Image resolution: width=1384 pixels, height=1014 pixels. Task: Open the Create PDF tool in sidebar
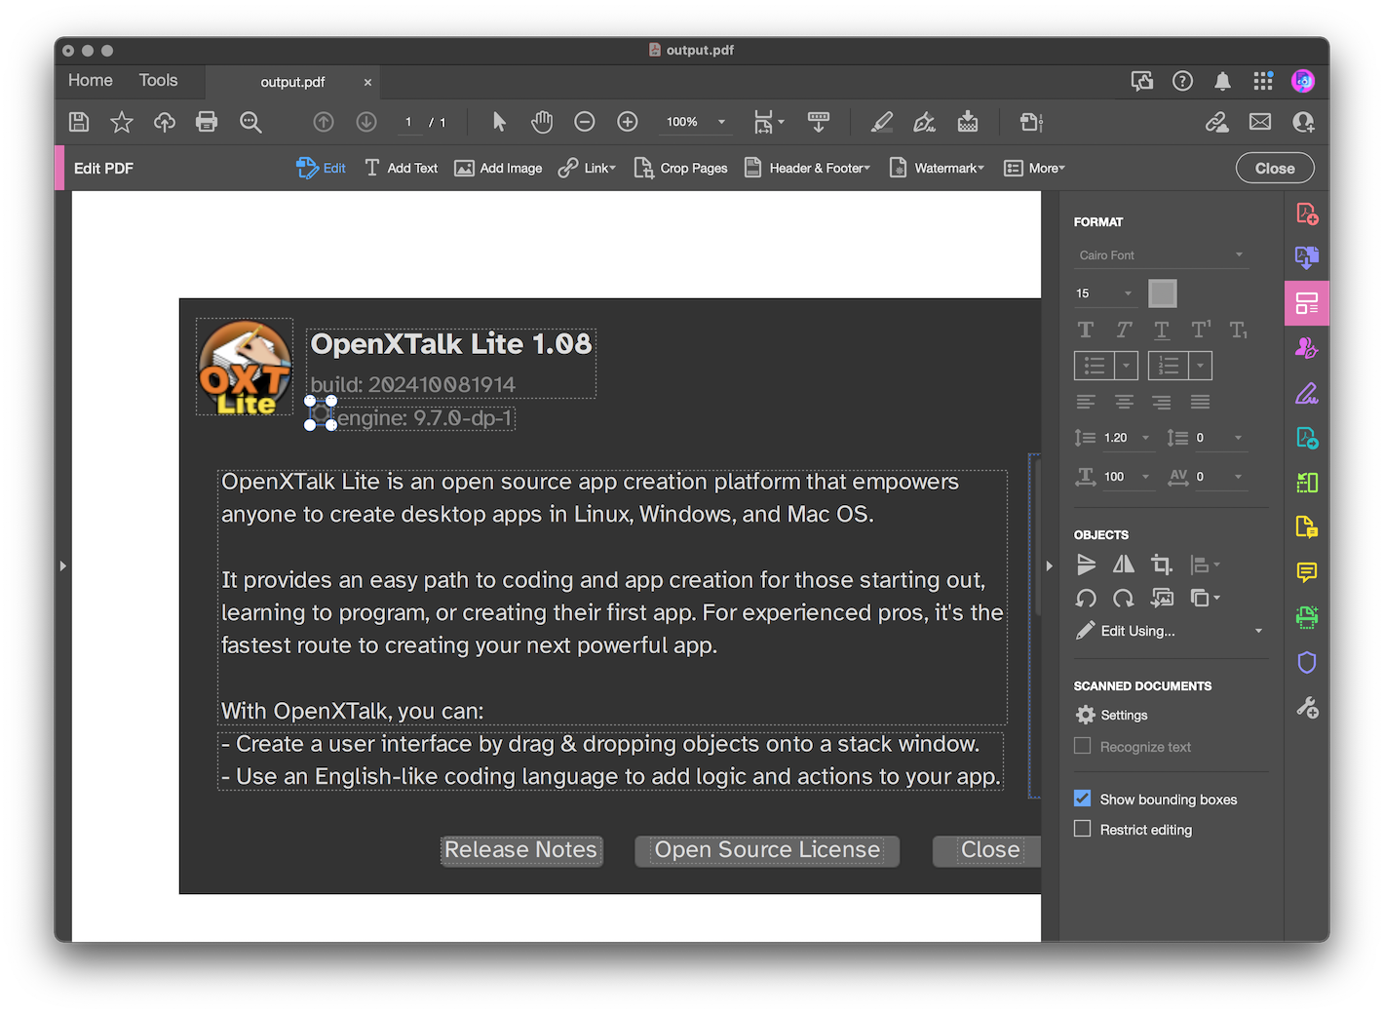point(1307,214)
